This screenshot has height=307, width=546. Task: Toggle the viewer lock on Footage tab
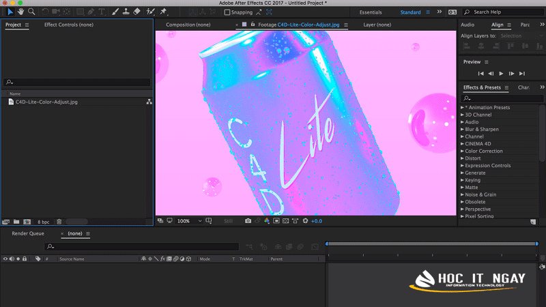click(x=253, y=25)
